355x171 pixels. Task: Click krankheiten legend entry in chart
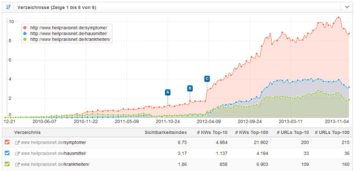click(x=70, y=39)
